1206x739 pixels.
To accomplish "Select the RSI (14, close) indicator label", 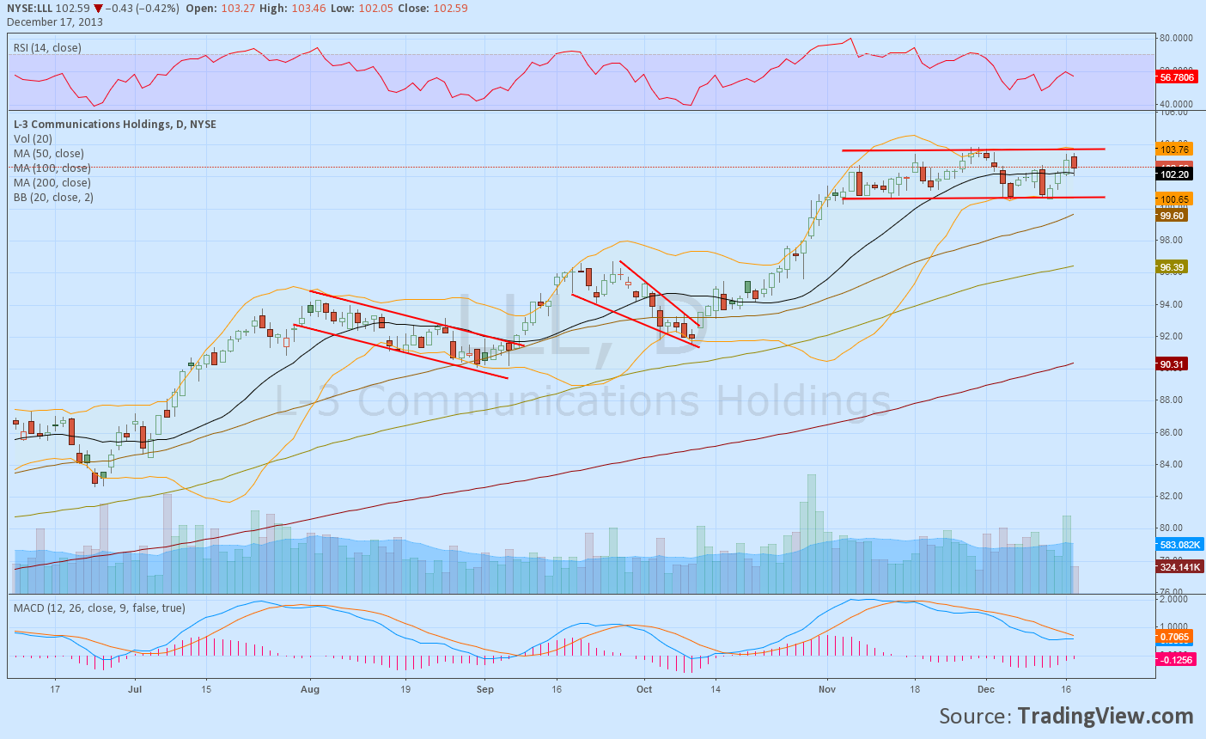I will (x=47, y=48).
